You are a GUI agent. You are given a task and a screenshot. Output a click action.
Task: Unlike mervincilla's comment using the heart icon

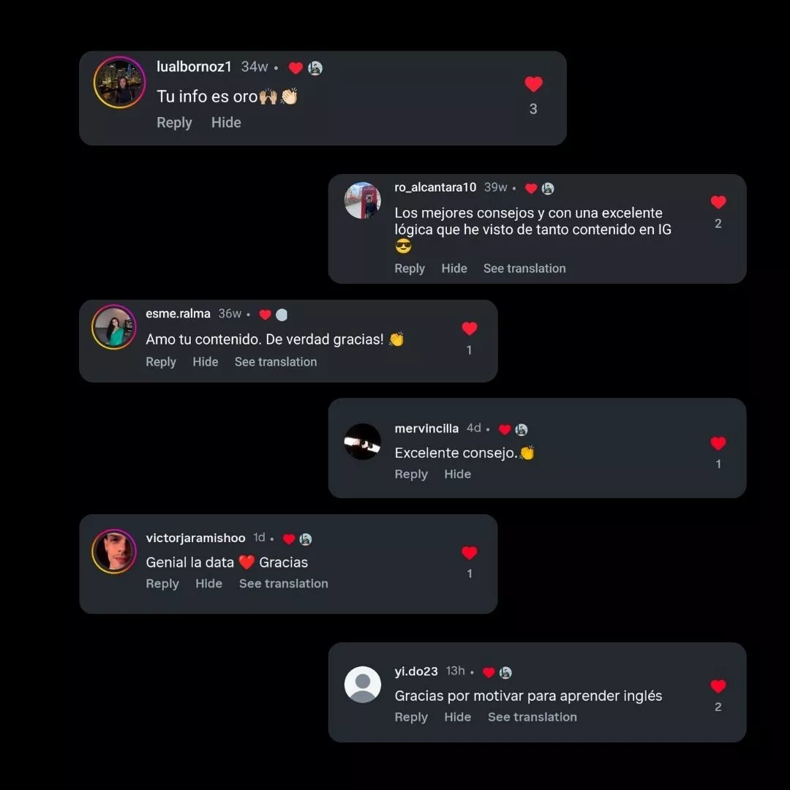click(x=718, y=443)
